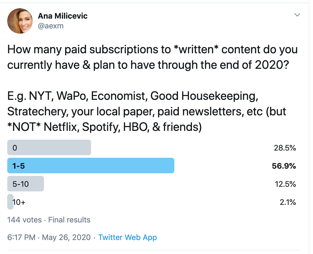Click the 2.1% result percentage
This screenshot has width=313, height=254.
click(x=288, y=202)
